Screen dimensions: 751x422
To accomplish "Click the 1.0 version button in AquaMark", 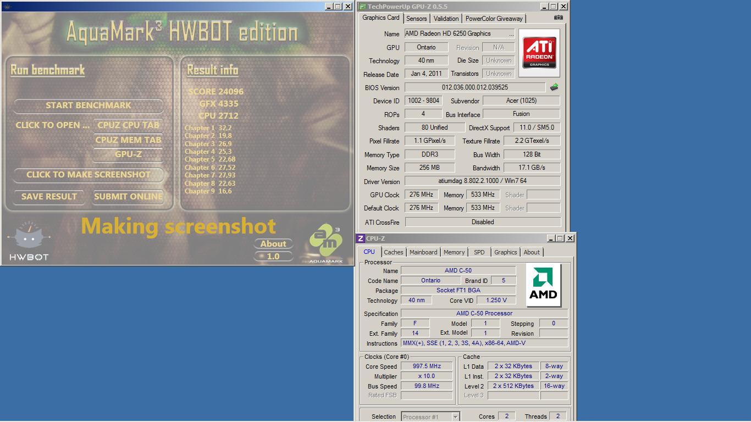I will click(273, 256).
